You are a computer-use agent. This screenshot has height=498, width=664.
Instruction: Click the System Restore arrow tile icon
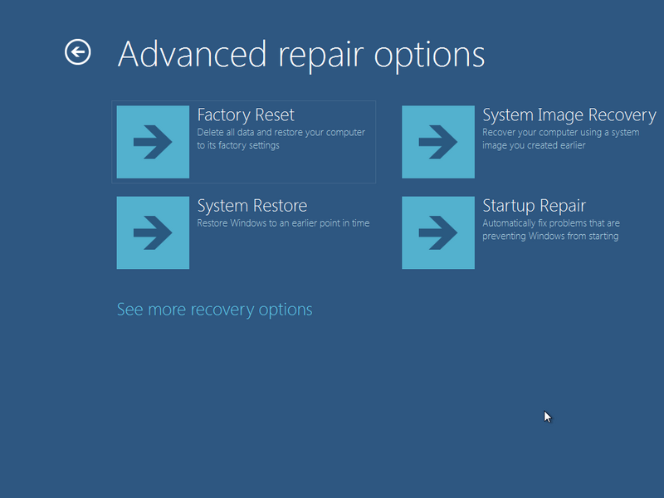point(153,232)
